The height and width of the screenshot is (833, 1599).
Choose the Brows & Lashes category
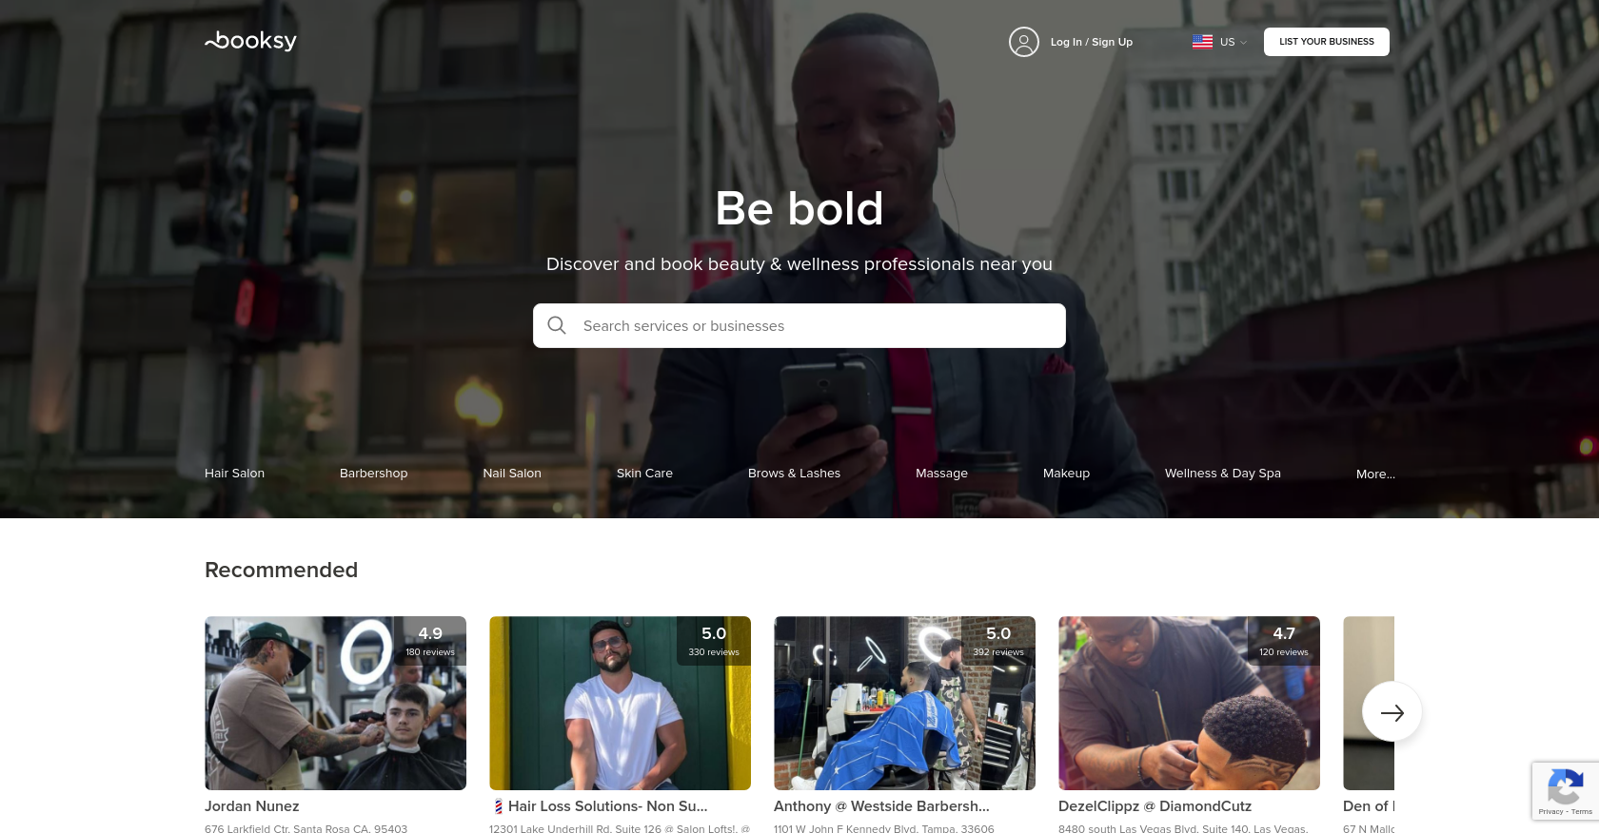pyautogui.click(x=794, y=473)
